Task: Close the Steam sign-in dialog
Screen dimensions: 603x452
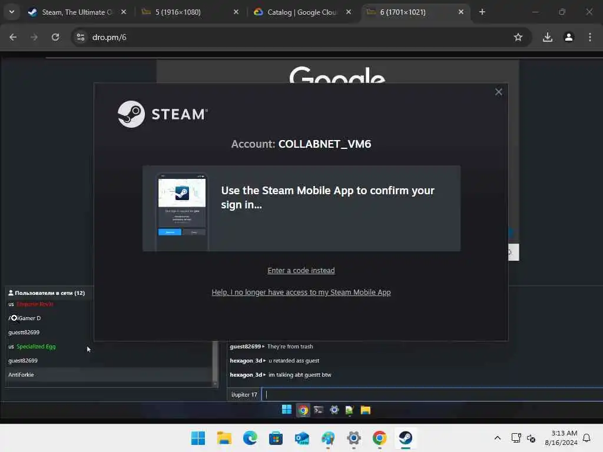Action: tap(498, 92)
